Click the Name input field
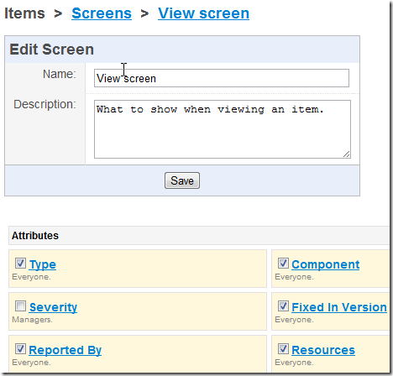Image resolution: width=393 pixels, height=376 pixels. click(222, 78)
